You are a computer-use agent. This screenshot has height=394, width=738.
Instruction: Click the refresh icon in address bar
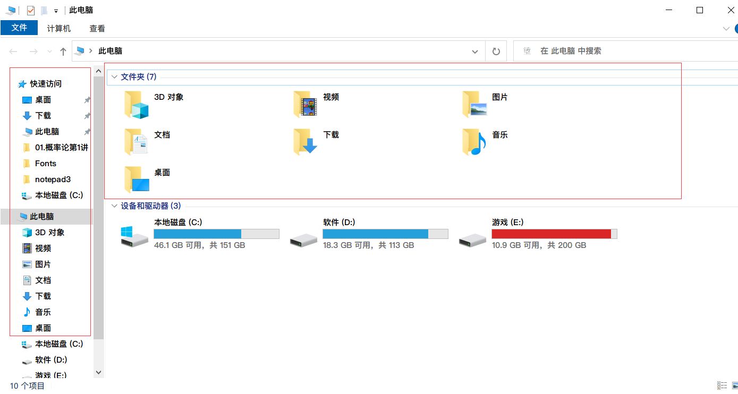[x=496, y=50]
